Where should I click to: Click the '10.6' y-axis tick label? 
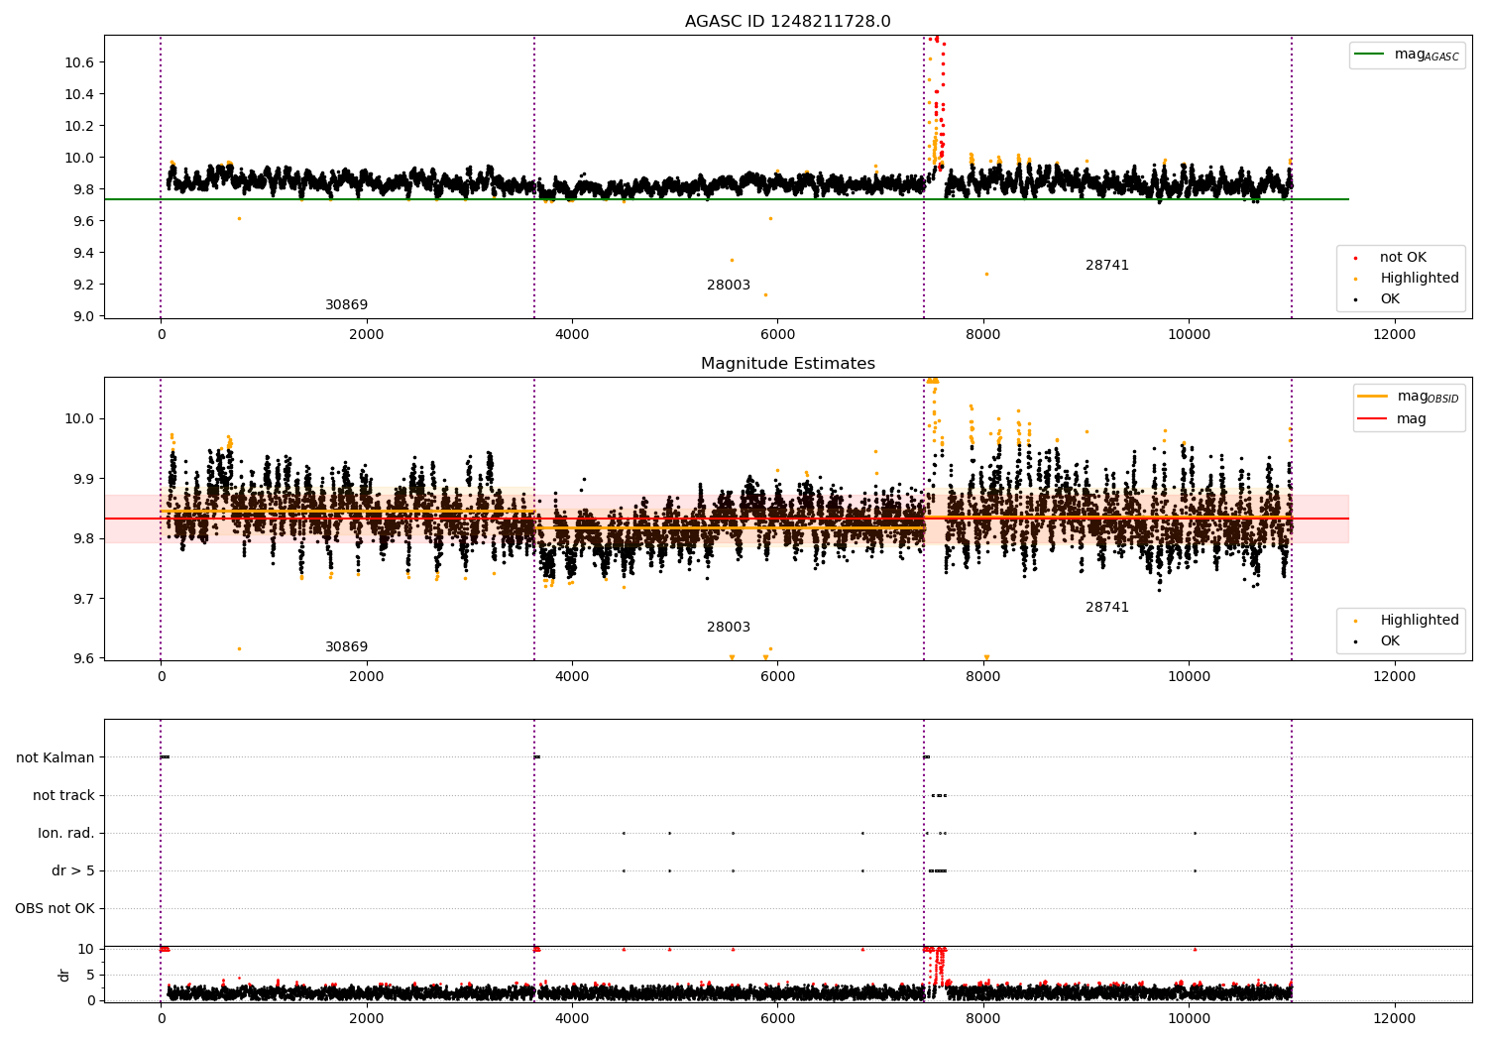78,62
